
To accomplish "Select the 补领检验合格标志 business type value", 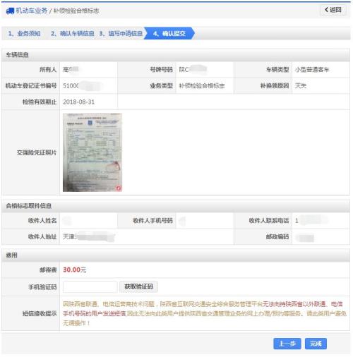I will (x=202, y=86).
